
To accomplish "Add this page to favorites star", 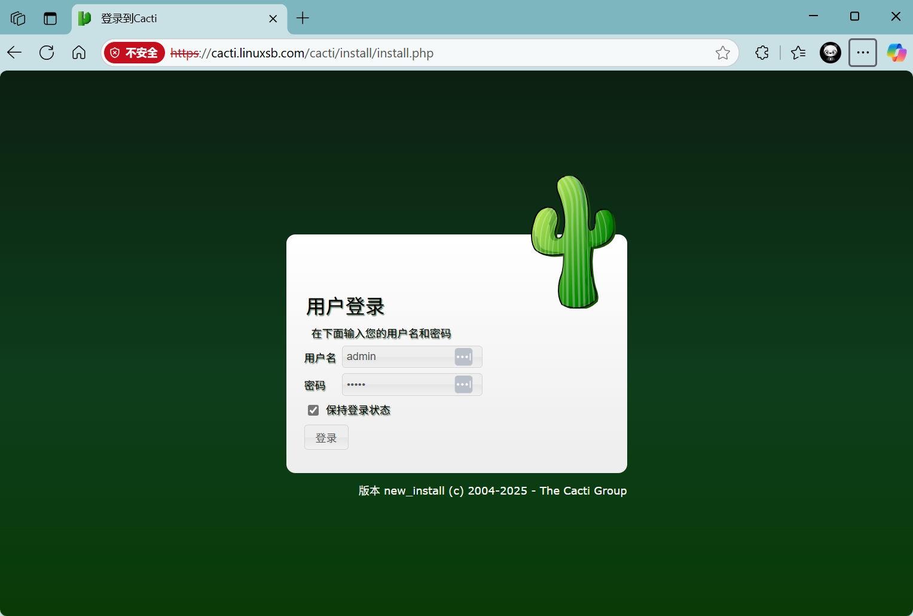I will (722, 53).
